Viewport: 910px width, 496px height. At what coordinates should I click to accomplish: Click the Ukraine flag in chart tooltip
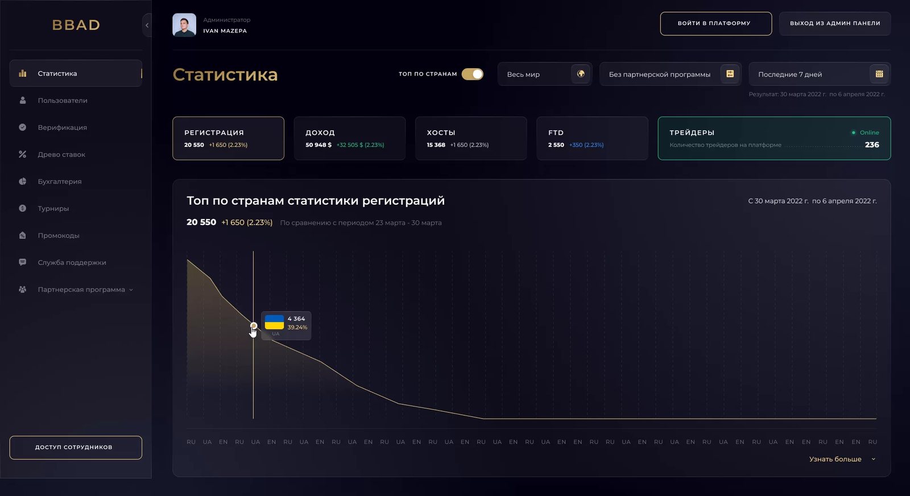click(x=274, y=322)
